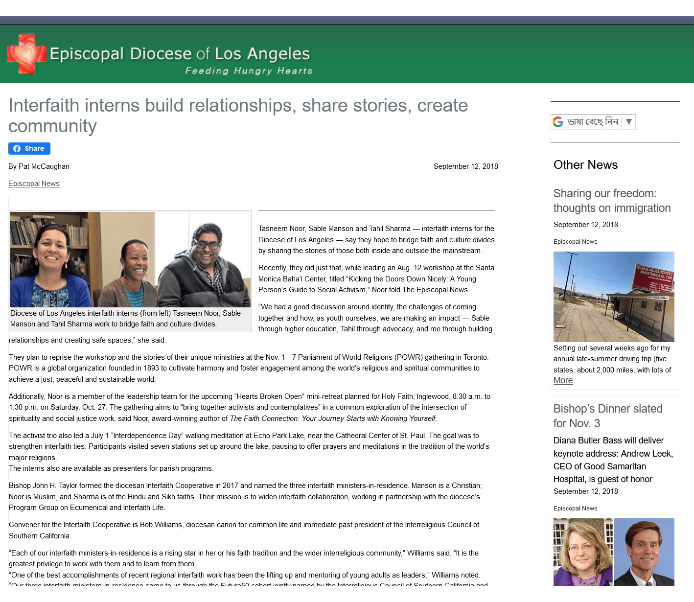Click the interfaith interns group photo
Screen dimensions: 694x602
(130, 259)
